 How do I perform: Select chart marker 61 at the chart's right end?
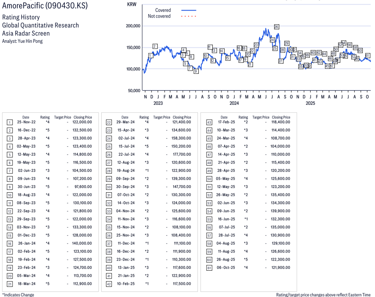[368, 55]
